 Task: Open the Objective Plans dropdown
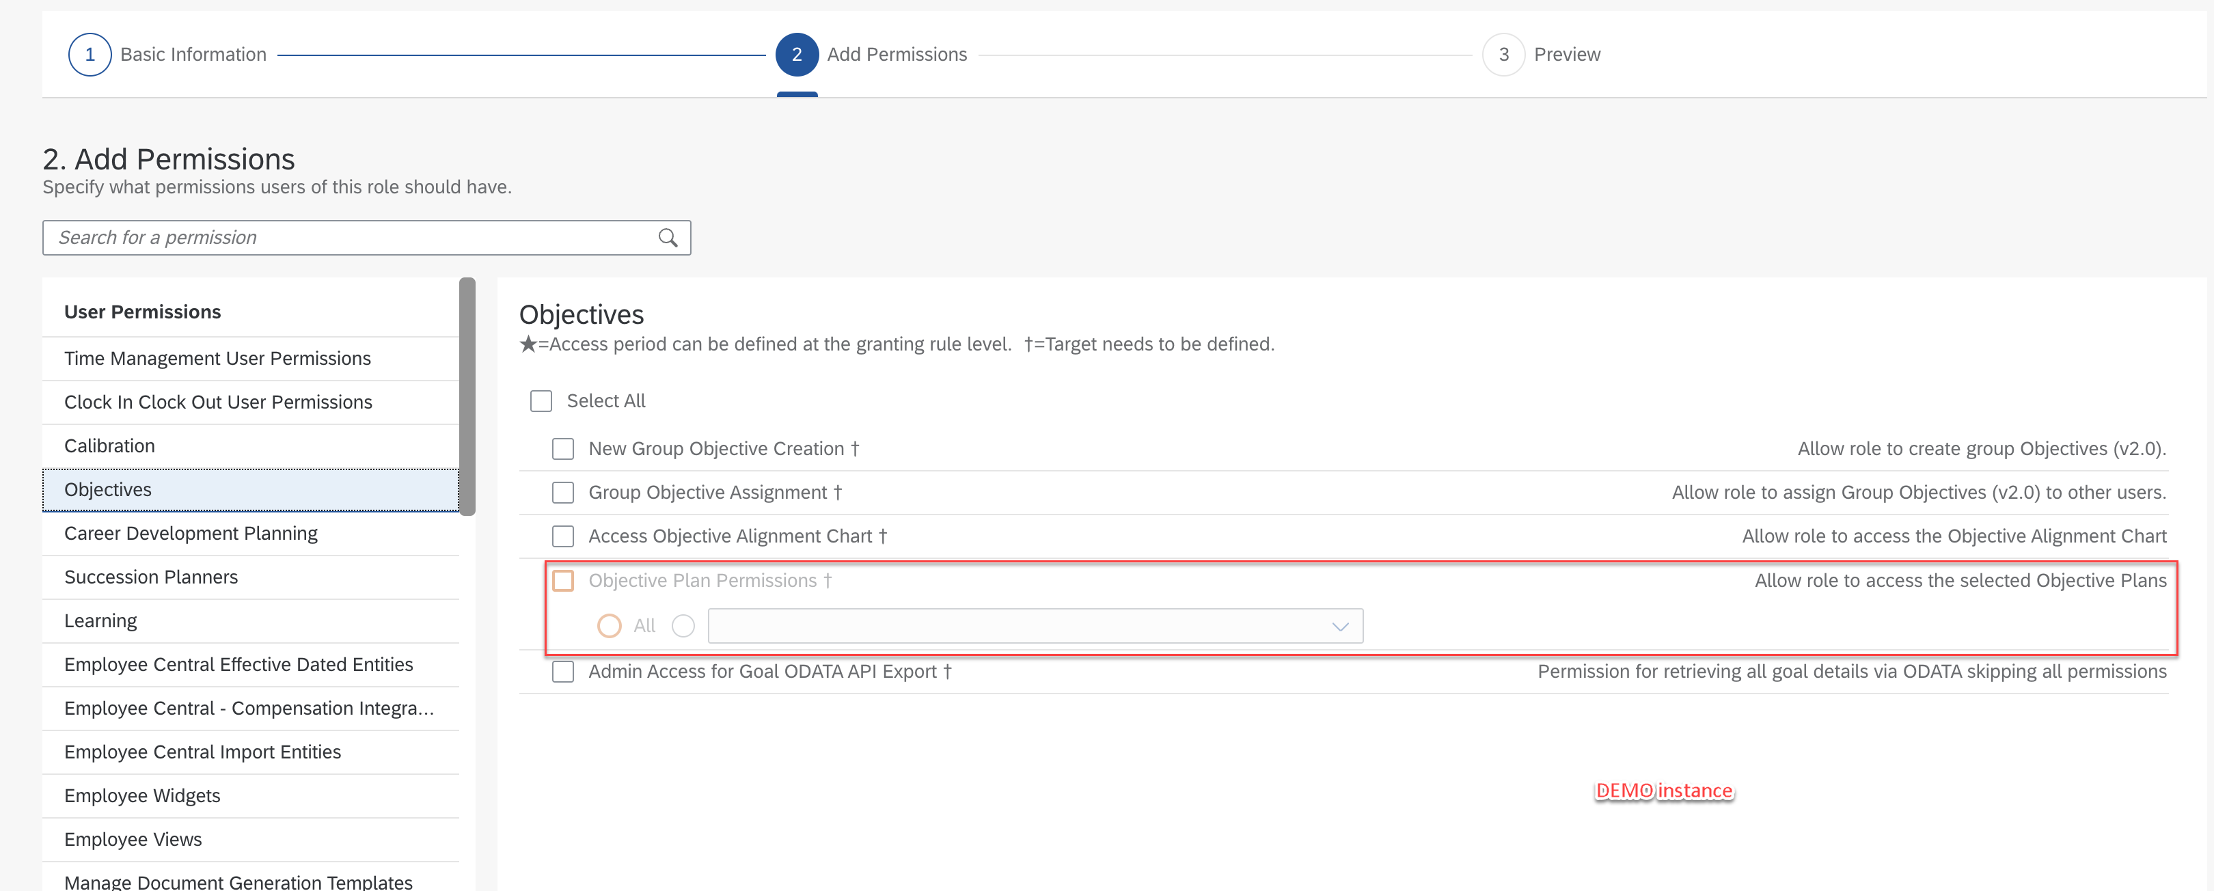point(1035,627)
